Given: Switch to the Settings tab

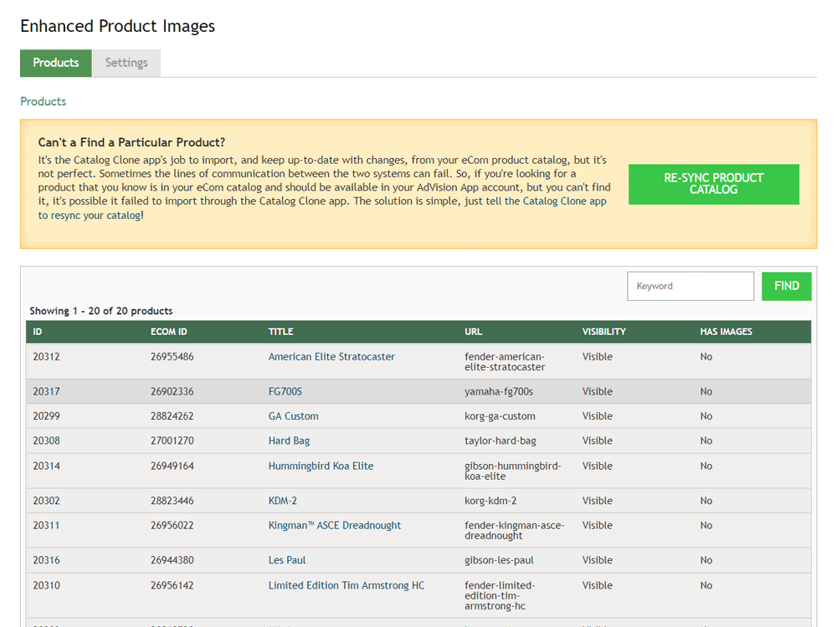Looking at the screenshot, I should coord(126,63).
